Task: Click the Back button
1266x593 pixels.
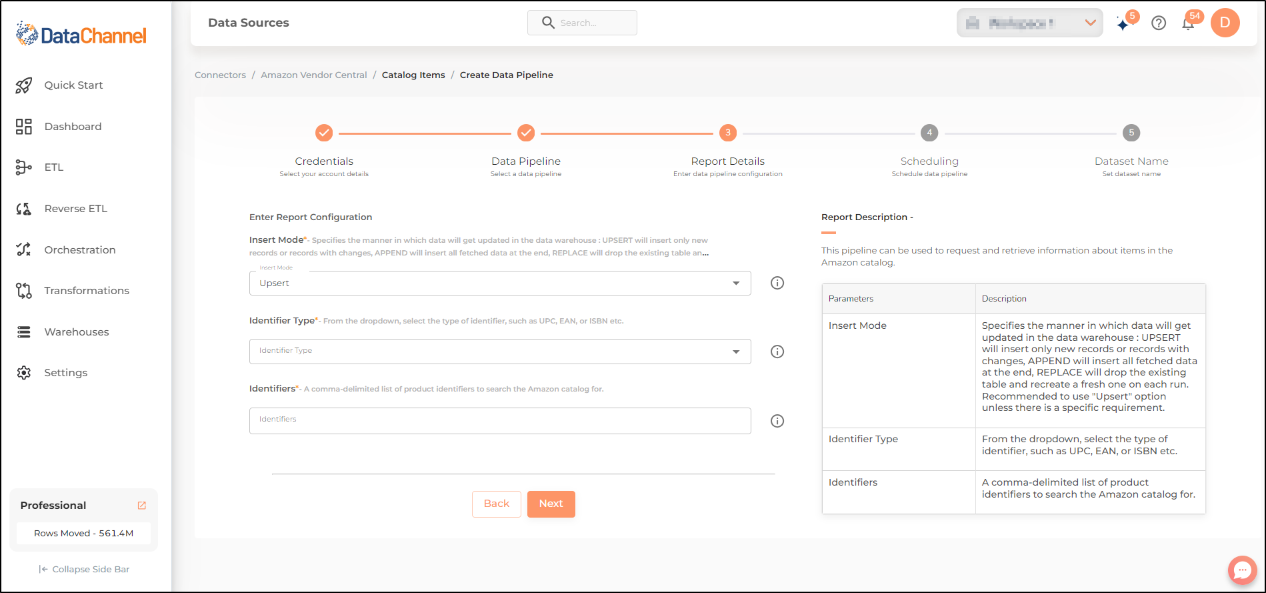Action: 497,504
